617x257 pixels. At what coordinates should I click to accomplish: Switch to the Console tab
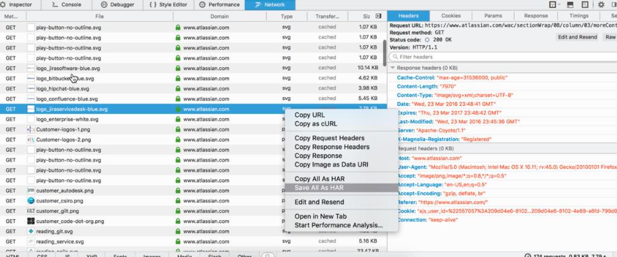click(x=66, y=5)
